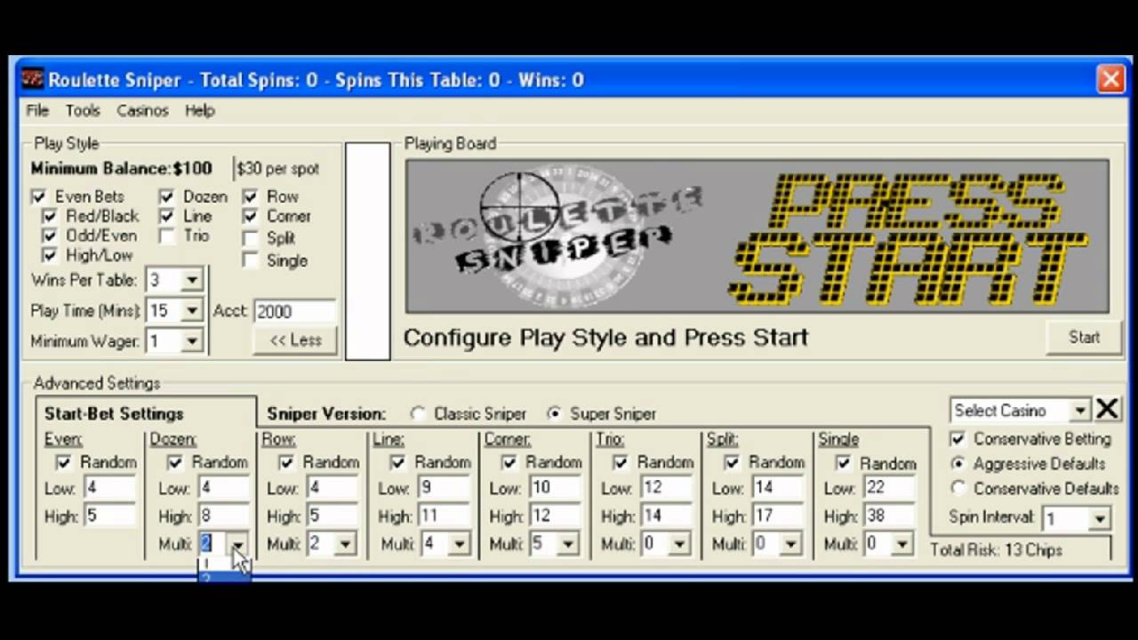Open the Corner Multi dropdown

[x=567, y=544]
